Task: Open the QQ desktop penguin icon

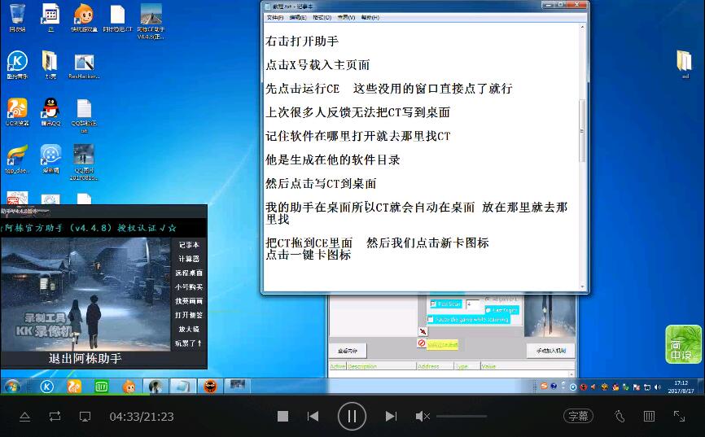Action: (50, 108)
